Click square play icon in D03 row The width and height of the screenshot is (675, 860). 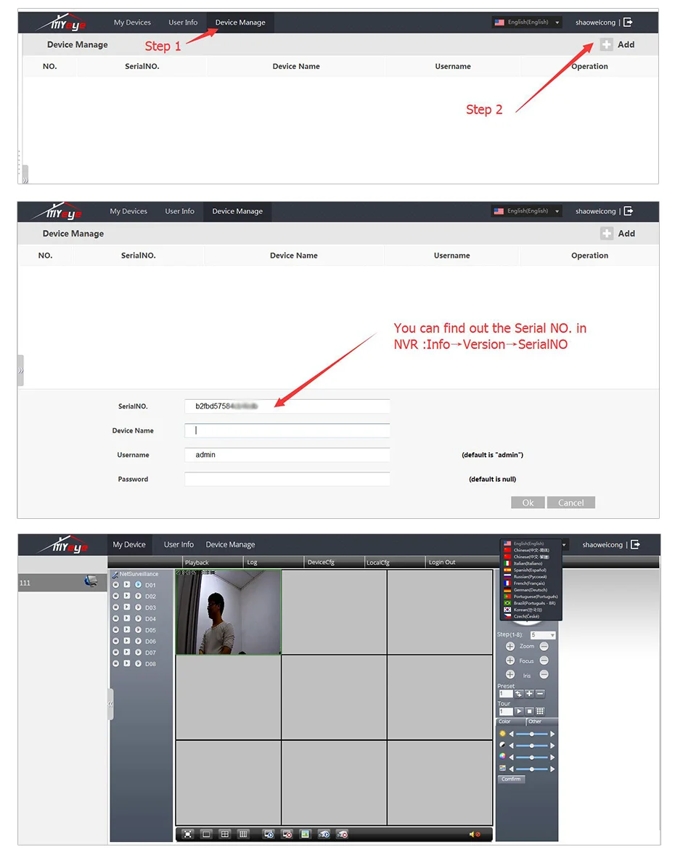point(127,607)
